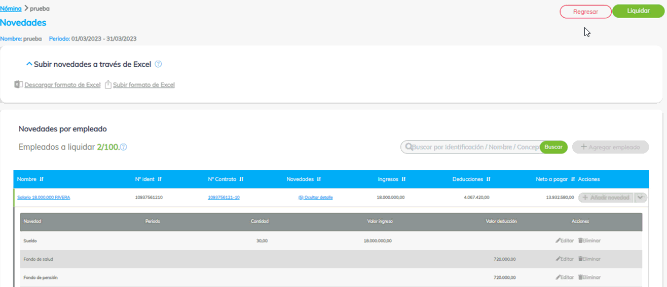This screenshot has height=287, width=667.
Task: Sort by Ingresos column arrows
Action: point(403,179)
